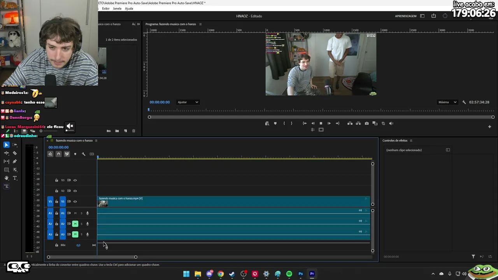Expand the Windows system tray hidden icons

tap(433, 274)
